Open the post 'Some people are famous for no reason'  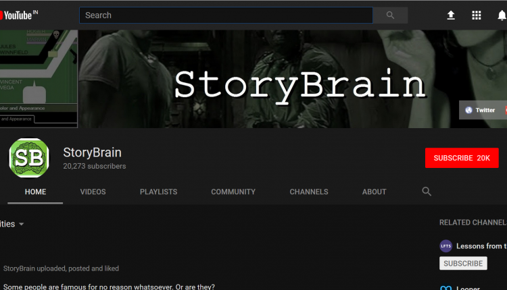click(x=109, y=287)
